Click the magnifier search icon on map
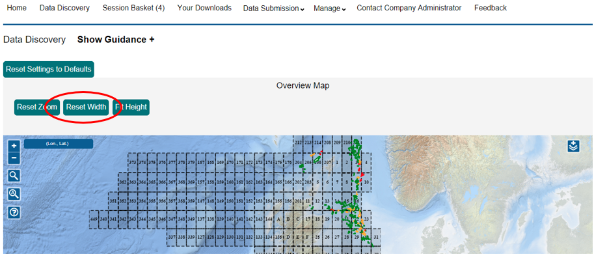 [14, 175]
